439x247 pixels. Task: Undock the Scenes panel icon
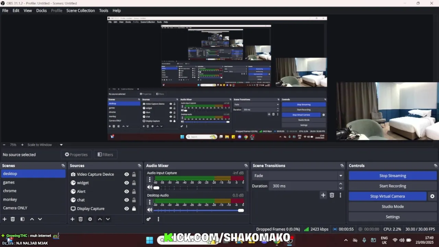(x=63, y=166)
